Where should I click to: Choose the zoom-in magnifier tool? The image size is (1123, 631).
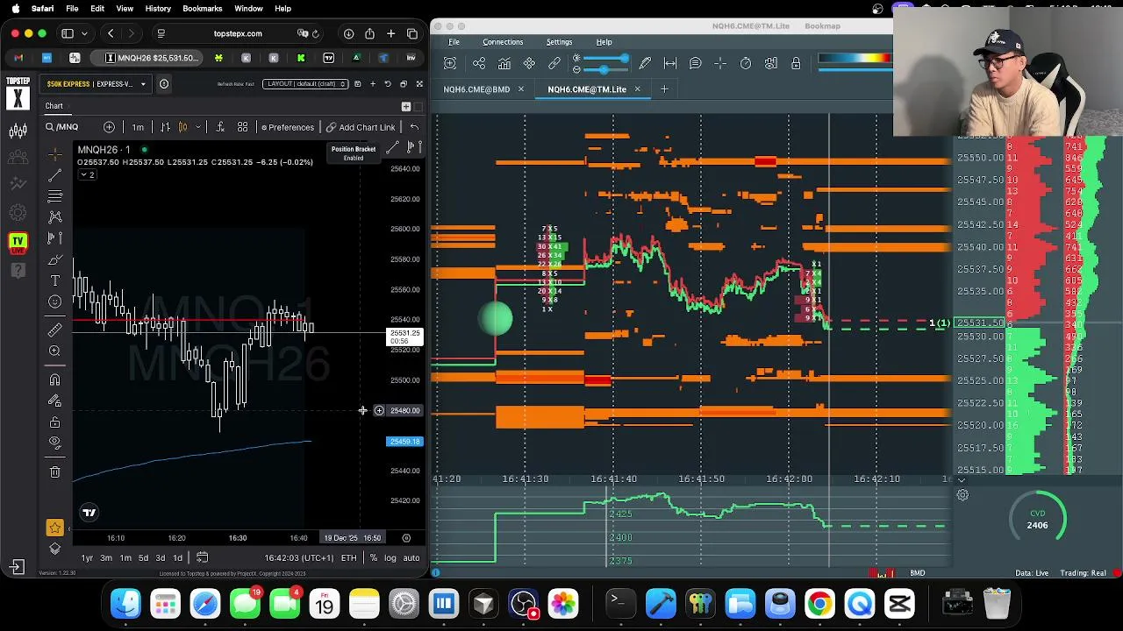coord(54,351)
